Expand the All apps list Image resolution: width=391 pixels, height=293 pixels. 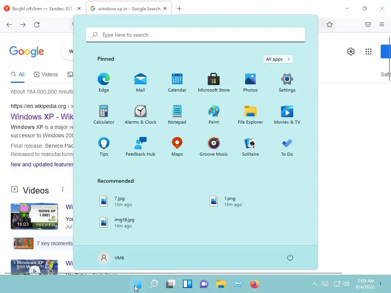tap(278, 59)
